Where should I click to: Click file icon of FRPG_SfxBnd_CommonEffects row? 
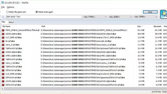coord(3,30)
